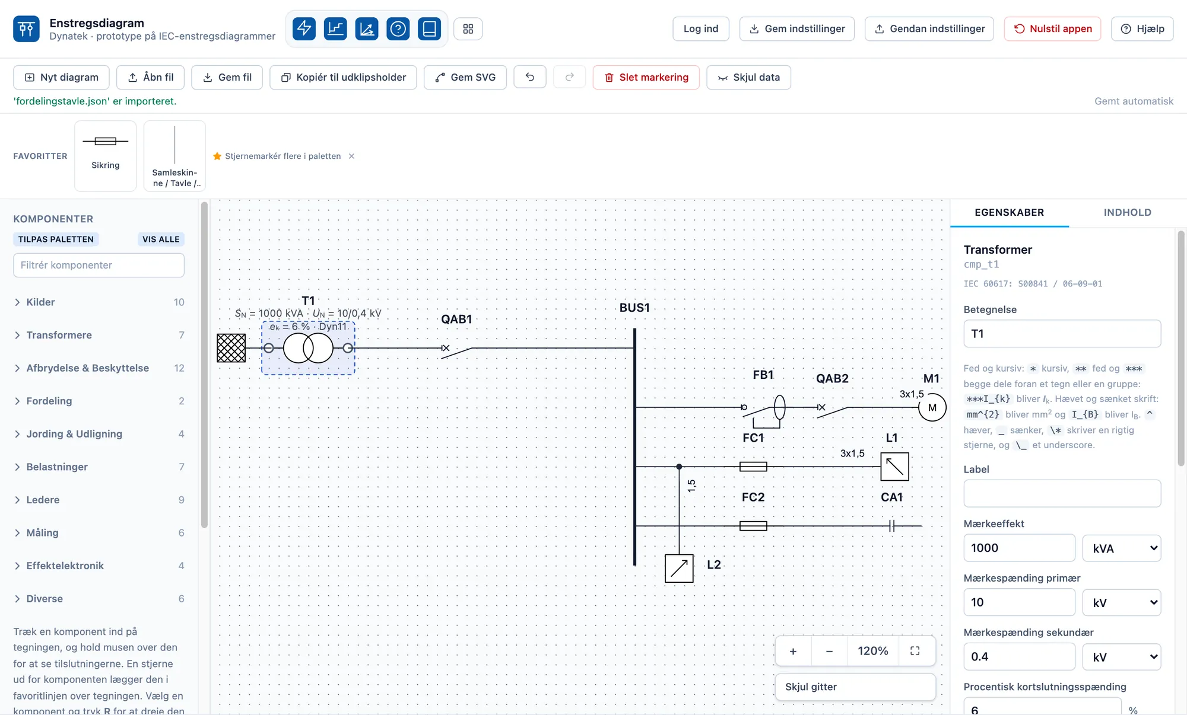Open the app grid launcher icon
Viewport: 1187px width, 715px height.
(468, 28)
